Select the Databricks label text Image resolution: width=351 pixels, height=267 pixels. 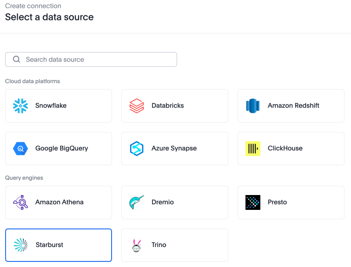tap(167, 105)
